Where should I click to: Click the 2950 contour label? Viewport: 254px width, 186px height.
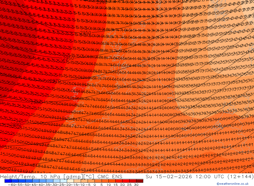click(x=85, y=32)
